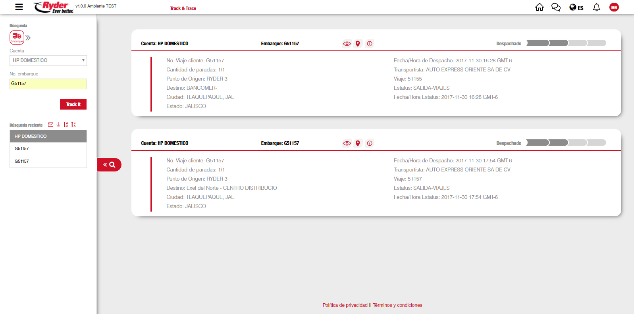The height and width of the screenshot is (314, 634).
Task: Download the recent searches list
Action: [58, 125]
